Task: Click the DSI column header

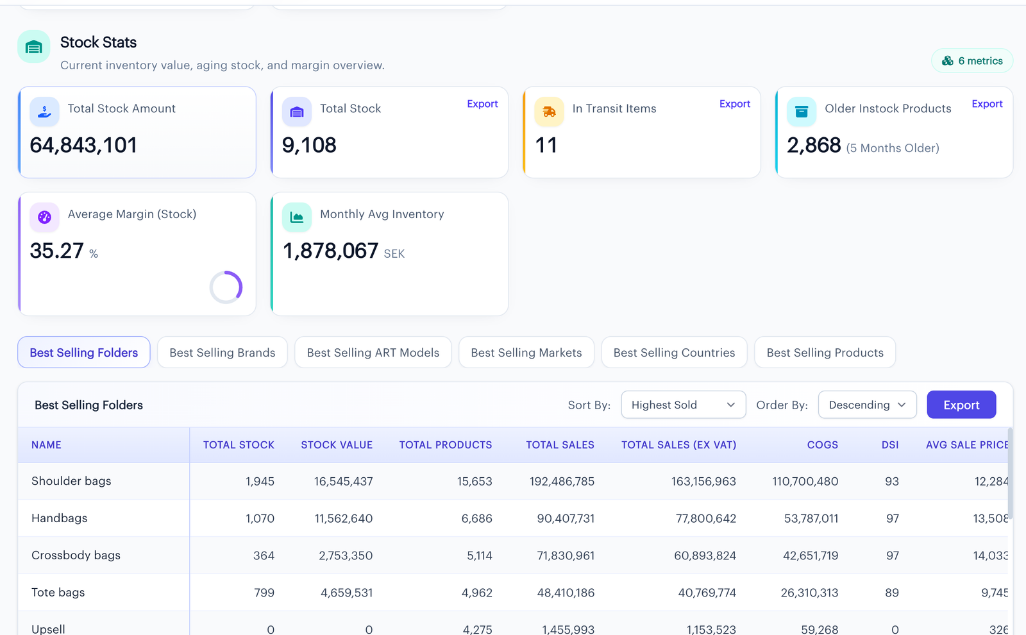Action: pos(890,445)
